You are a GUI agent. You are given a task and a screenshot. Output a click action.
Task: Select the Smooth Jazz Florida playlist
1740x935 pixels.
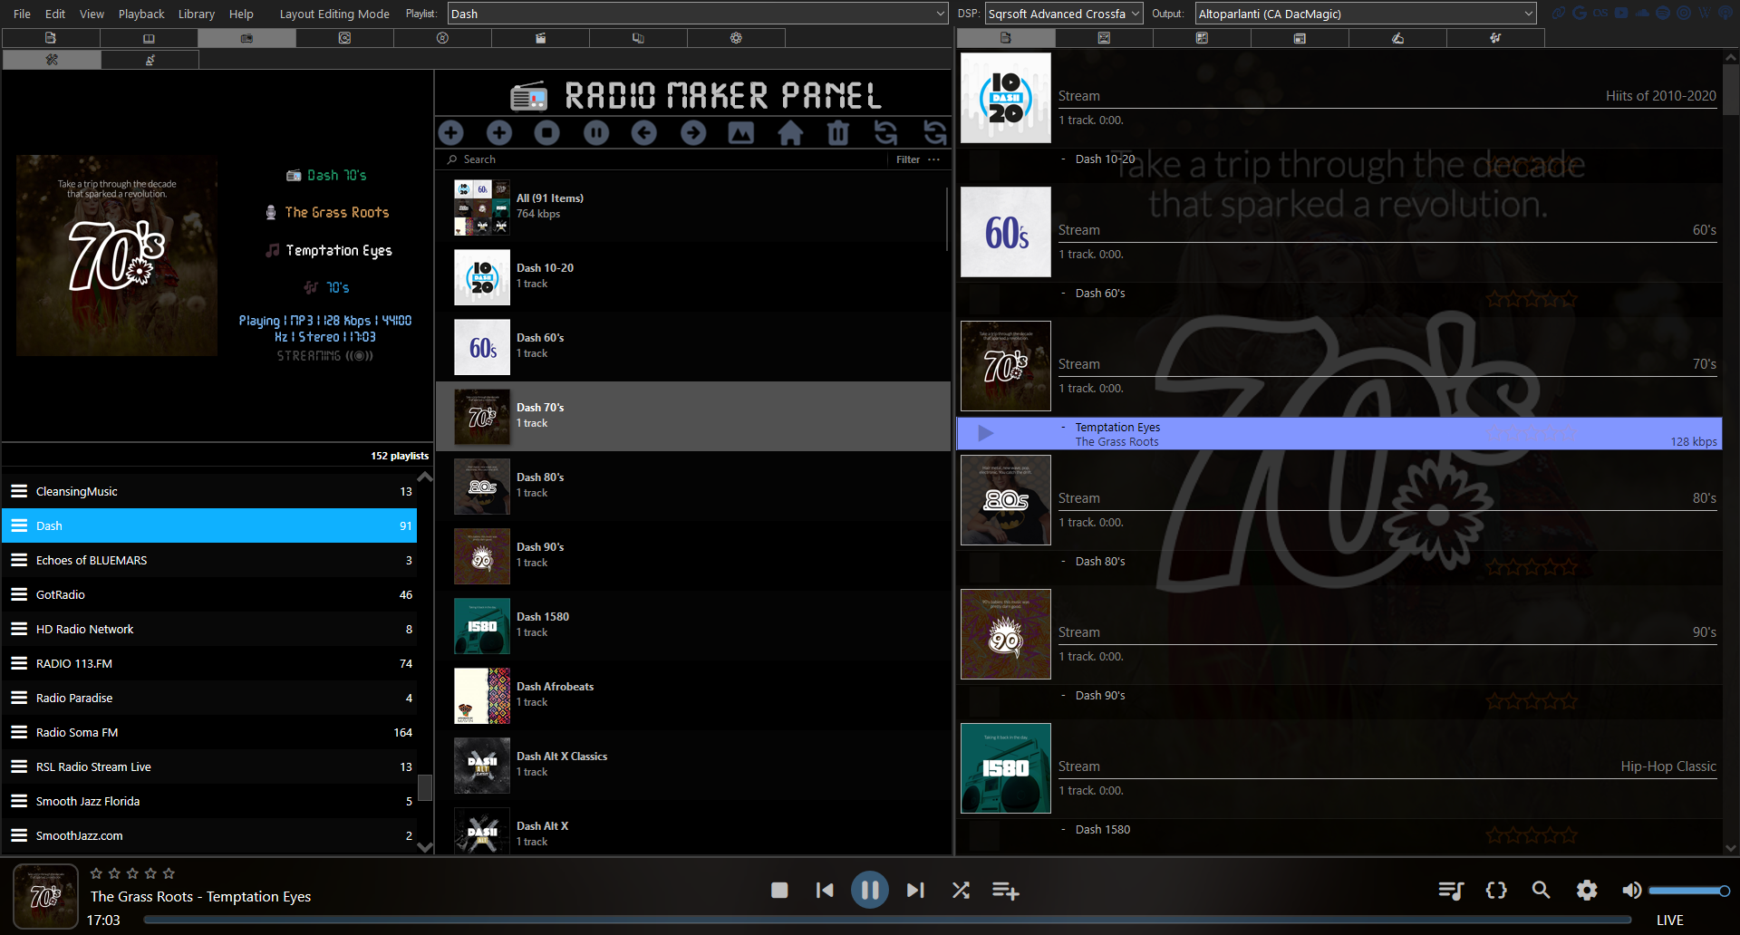pyautogui.click(x=209, y=801)
